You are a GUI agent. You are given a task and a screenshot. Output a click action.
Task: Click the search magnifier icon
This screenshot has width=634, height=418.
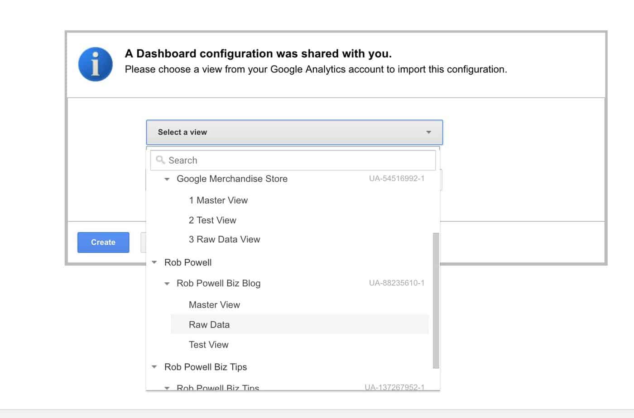(x=160, y=160)
